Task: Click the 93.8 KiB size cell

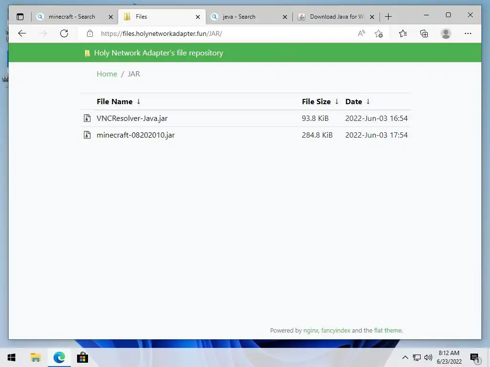Action: 315,119
